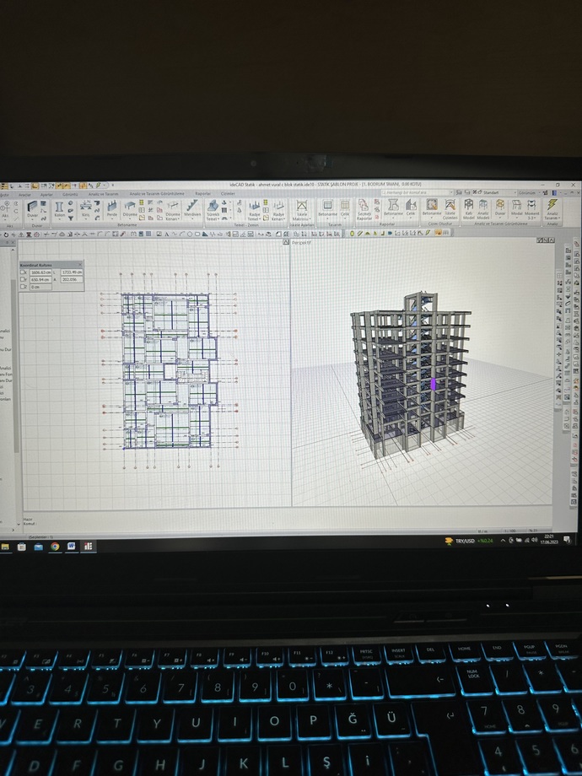The width and height of the screenshot is (582, 776).
Task: Click the command search field
Action: click(x=417, y=192)
